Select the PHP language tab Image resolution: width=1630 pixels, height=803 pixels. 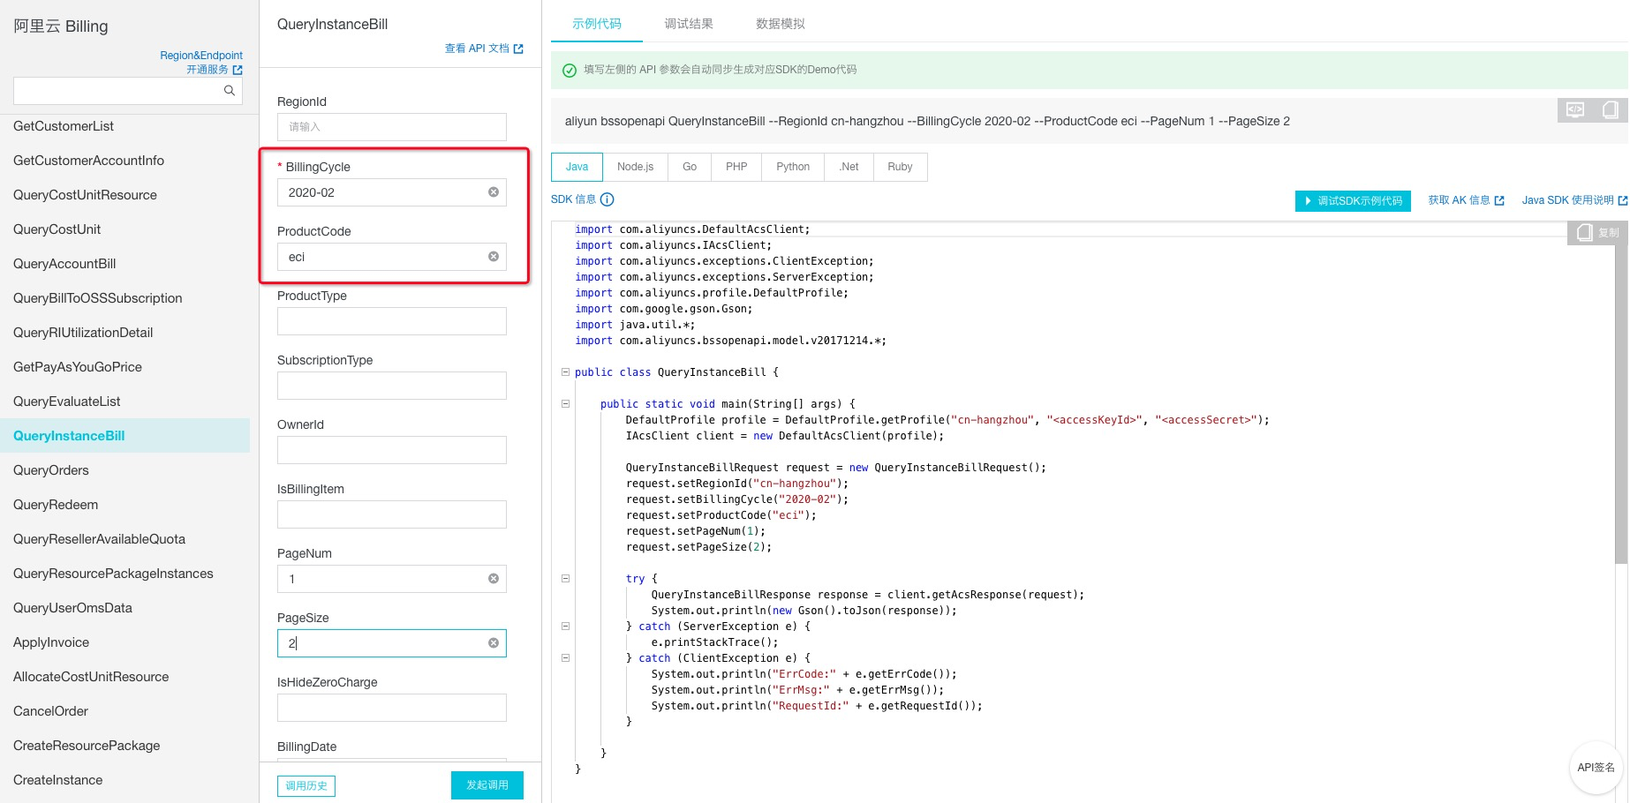[736, 167]
